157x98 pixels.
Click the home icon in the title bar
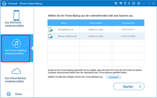[4, 3]
